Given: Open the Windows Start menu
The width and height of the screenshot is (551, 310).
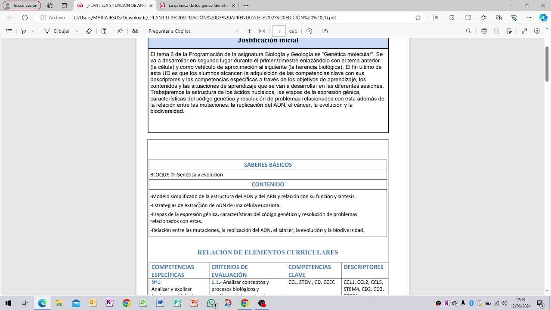Looking at the screenshot, I should [x=8, y=303].
